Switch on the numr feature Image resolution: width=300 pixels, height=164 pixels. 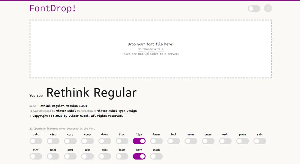click(191, 141)
